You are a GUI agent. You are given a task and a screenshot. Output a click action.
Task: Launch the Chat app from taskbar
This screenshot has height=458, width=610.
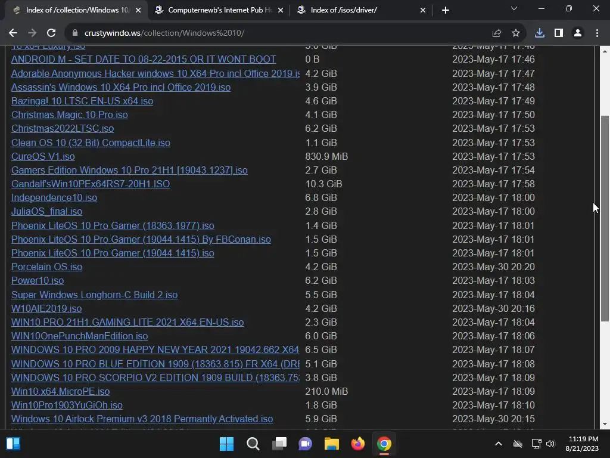(x=306, y=444)
